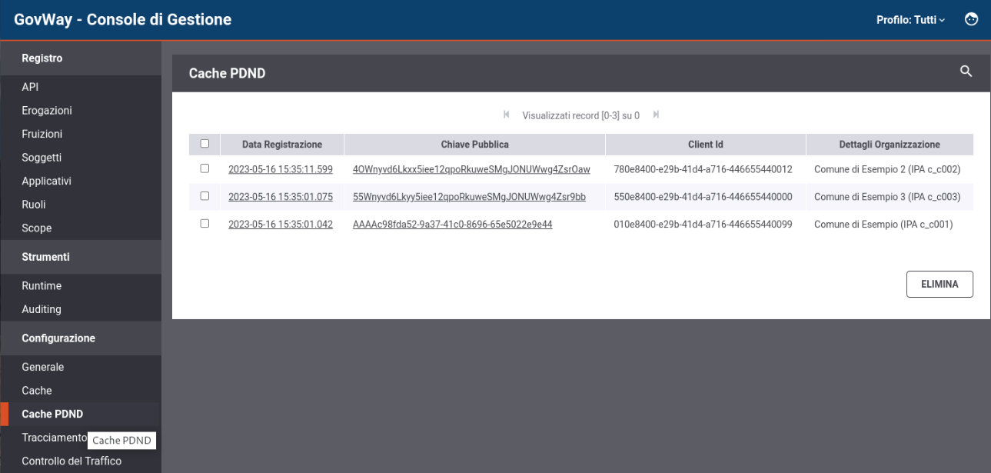Image resolution: width=991 pixels, height=473 pixels.
Task: Collapse the Configurazione section header
Action: coord(81,338)
